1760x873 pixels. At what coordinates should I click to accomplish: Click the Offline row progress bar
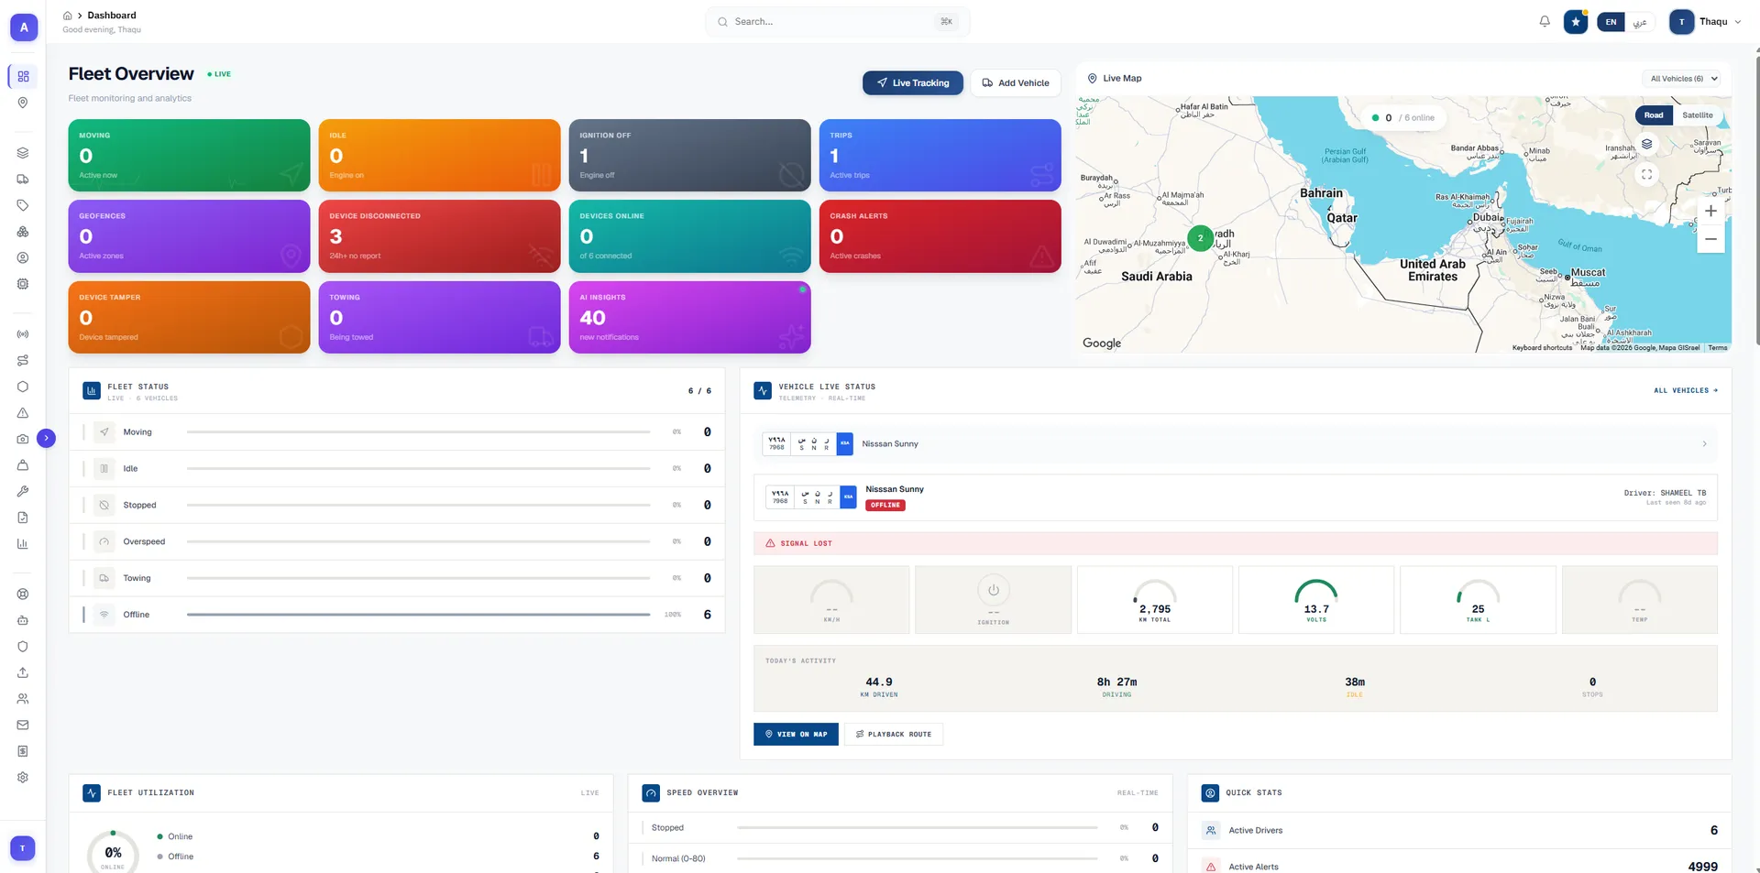coord(418,615)
